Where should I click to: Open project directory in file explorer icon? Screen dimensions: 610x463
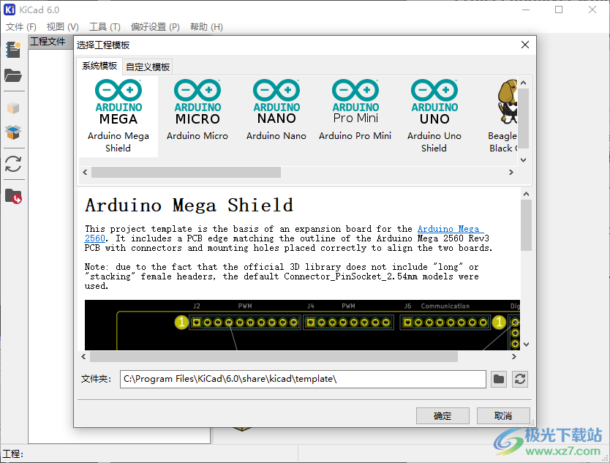13,195
